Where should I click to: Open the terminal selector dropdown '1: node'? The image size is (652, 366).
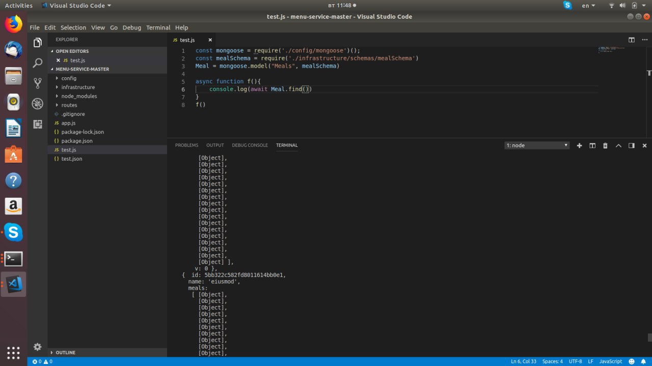pyautogui.click(x=537, y=145)
